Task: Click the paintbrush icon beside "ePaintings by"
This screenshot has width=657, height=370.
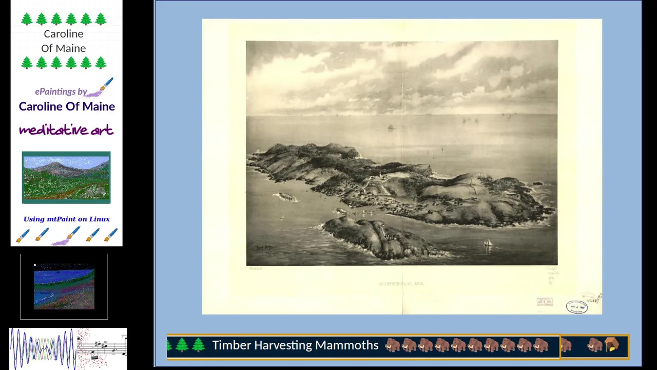Action: tap(101, 87)
